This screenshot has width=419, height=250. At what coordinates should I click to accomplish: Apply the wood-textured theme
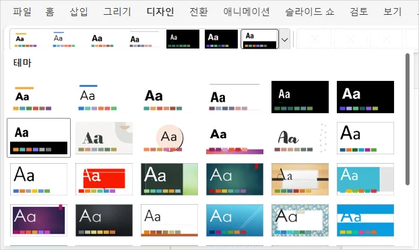coord(300,179)
